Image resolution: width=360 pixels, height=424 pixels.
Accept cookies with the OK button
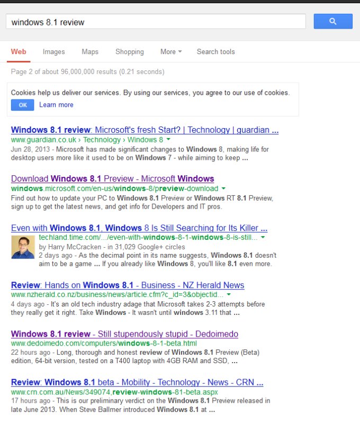[x=22, y=105]
